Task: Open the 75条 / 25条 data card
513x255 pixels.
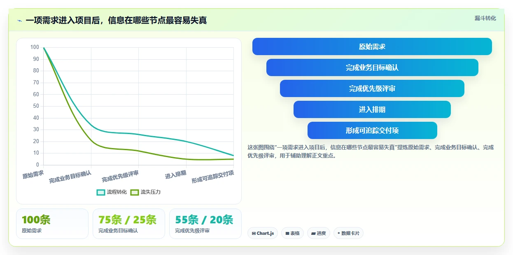Action: coord(129,224)
